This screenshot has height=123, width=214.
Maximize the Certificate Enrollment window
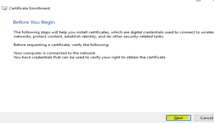198,1
